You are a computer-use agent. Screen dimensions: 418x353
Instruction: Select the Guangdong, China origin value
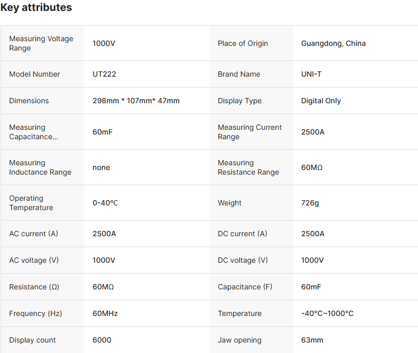coord(333,43)
